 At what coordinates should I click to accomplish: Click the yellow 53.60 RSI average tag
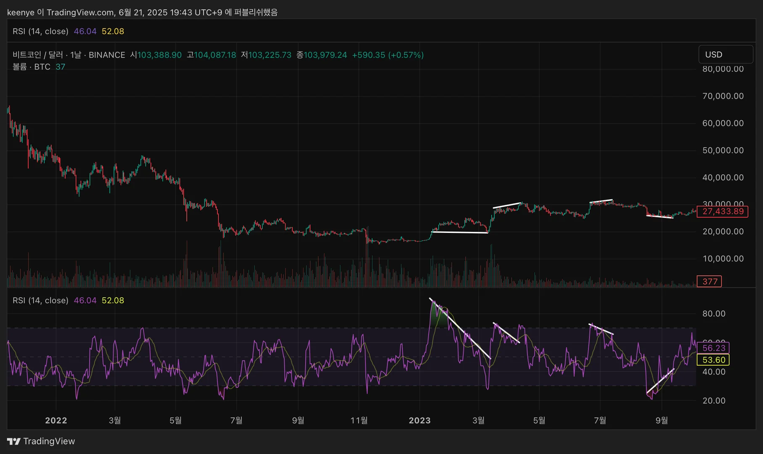713,360
